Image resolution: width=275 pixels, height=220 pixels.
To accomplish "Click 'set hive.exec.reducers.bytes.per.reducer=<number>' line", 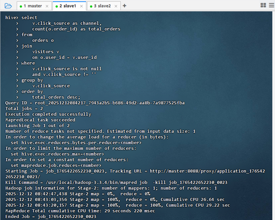I will (76, 143).
